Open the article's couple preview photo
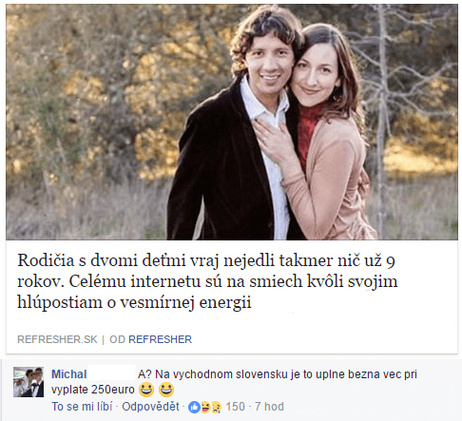Viewport: 462px width, 421px height. 232,122
